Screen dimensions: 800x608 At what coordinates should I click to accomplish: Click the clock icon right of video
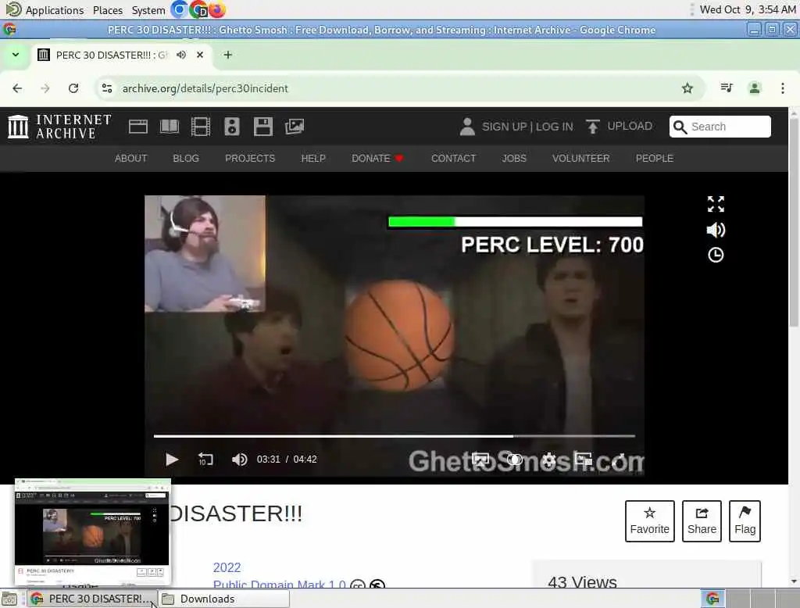coord(716,255)
